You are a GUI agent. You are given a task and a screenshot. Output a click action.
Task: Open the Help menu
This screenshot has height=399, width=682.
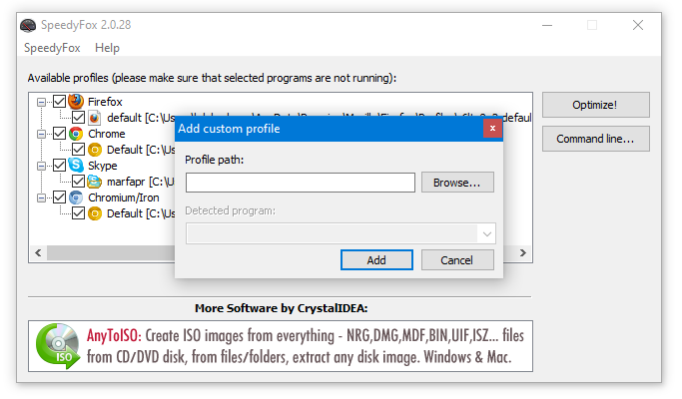pos(107,48)
